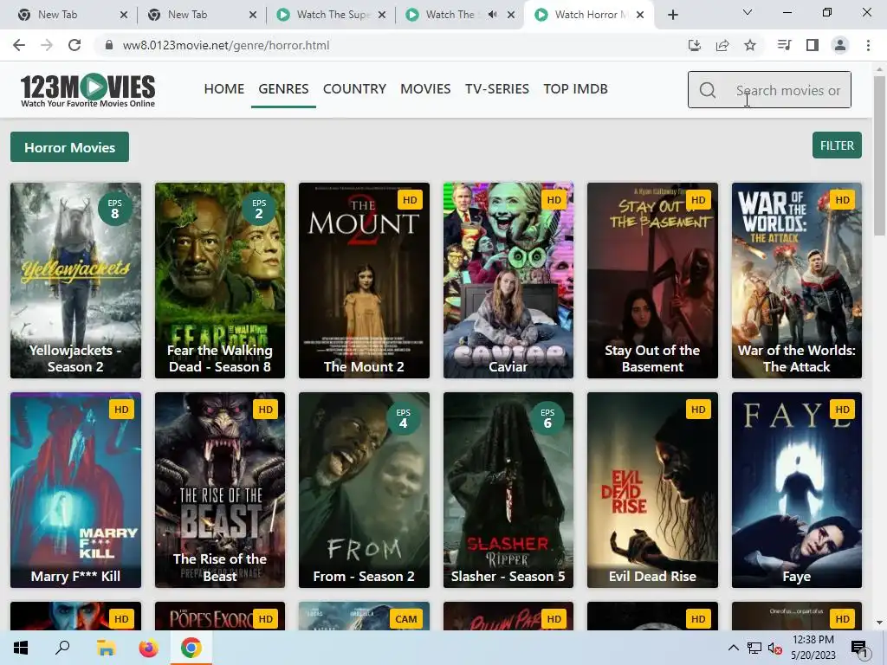The width and height of the screenshot is (887, 665).
Task: Click the FILTER button
Action: tap(838, 145)
